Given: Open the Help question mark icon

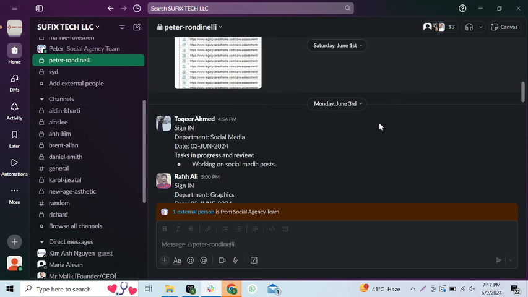Looking at the screenshot, I should point(462,9).
